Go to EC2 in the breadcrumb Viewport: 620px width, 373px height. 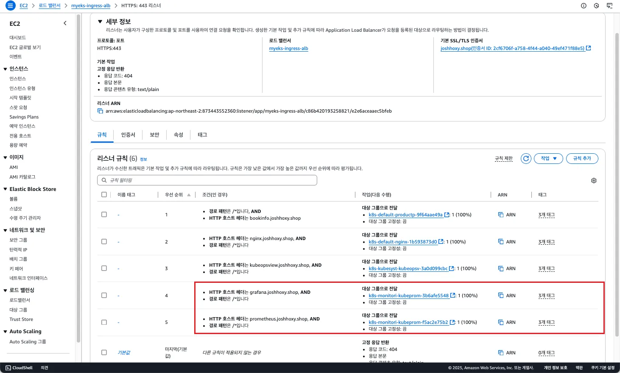click(x=24, y=6)
